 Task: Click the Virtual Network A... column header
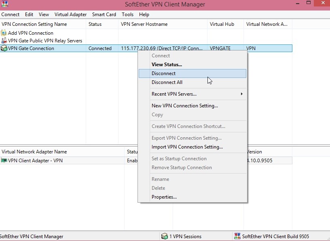(x=268, y=24)
